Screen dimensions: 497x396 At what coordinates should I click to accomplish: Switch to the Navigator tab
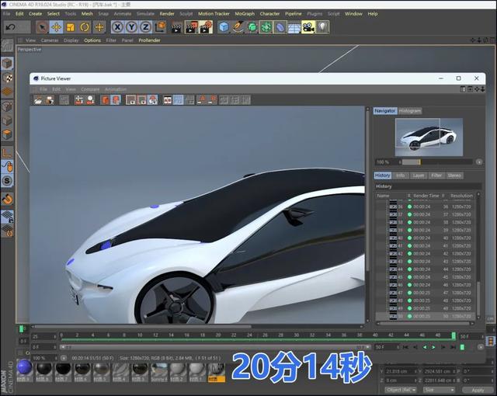(384, 111)
